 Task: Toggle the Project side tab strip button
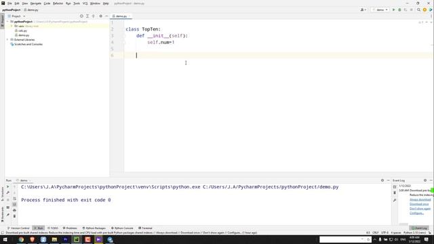[x=2, y=21]
